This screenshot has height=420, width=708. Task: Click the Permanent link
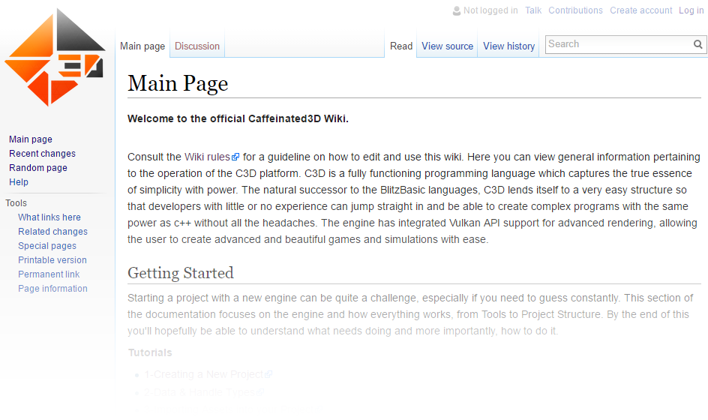coord(49,274)
